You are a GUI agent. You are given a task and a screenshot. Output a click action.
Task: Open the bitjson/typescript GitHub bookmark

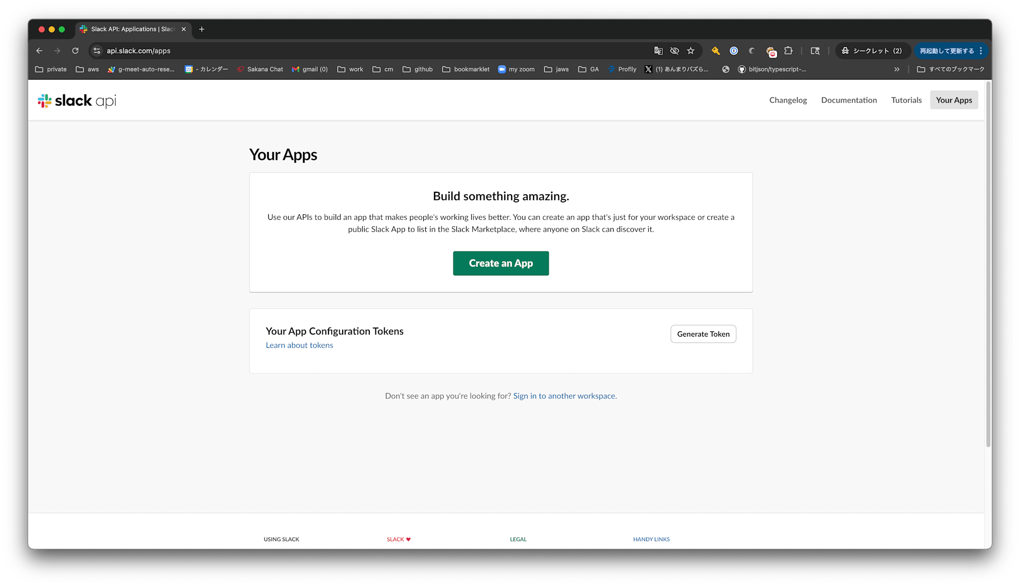(x=772, y=69)
